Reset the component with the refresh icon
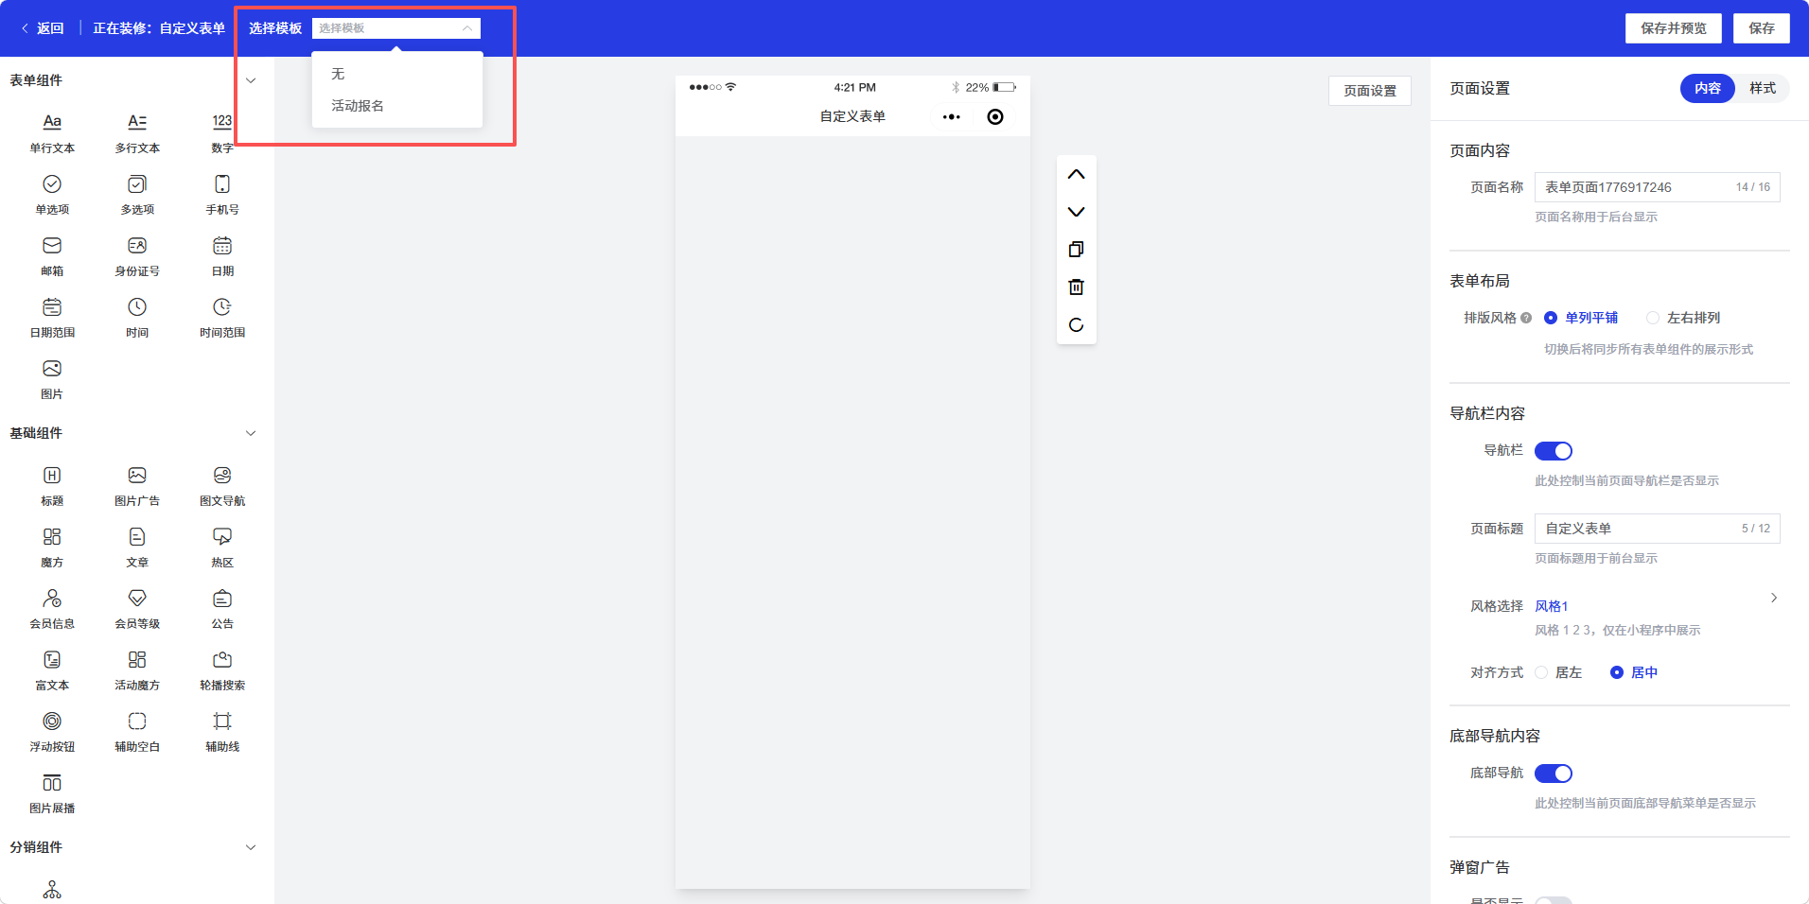Screen dimensions: 1809x904 1076,325
